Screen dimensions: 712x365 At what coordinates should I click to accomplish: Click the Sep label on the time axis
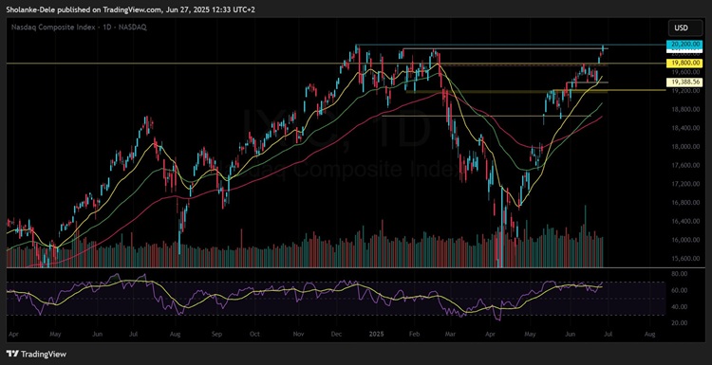(x=216, y=334)
